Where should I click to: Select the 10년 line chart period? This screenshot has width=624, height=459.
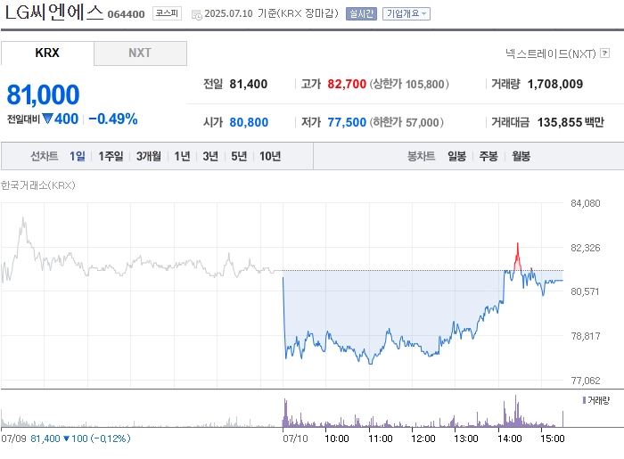point(270,156)
